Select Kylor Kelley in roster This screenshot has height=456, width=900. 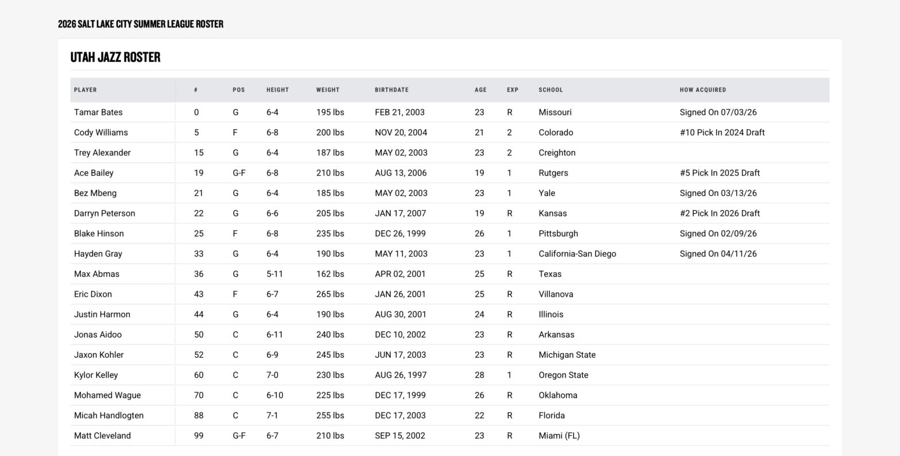coord(96,375)
